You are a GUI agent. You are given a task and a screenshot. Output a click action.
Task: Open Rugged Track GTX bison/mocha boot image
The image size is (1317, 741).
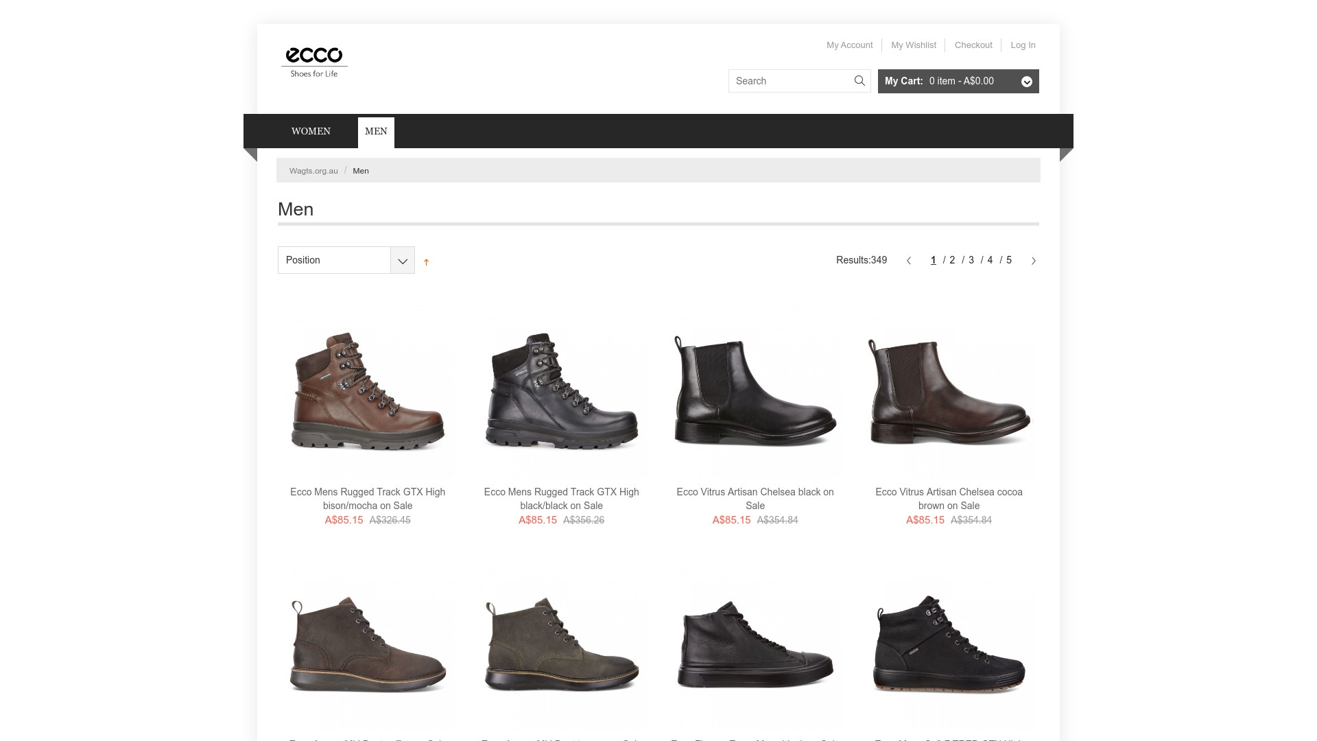pos(368,391)
